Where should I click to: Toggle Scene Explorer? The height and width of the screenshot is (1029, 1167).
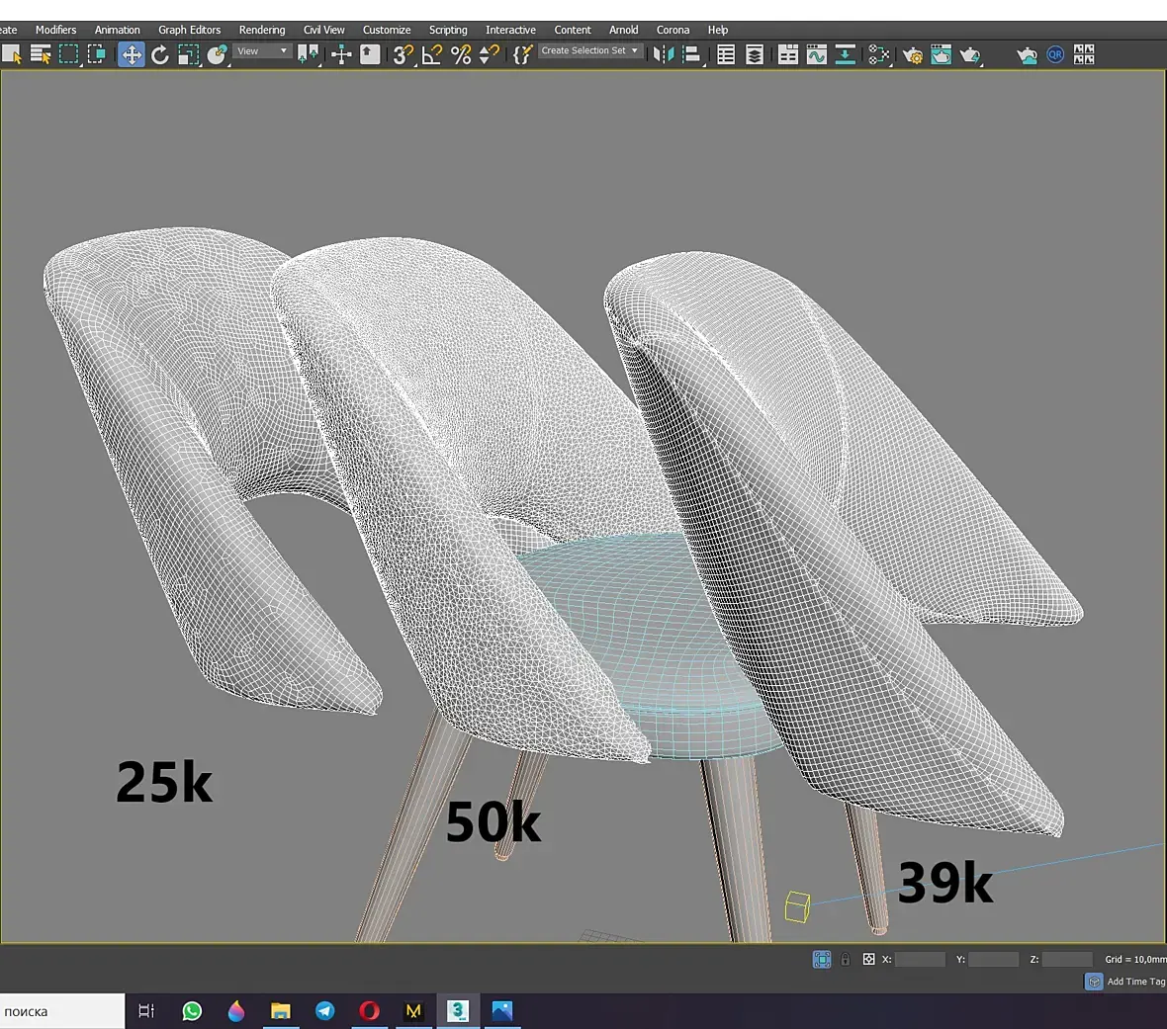726,54
